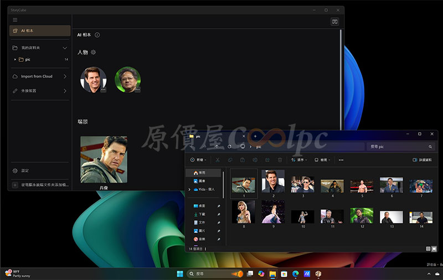
Task: Click the Rename icon in Explorer toolbar
Action: pyautogui.click(x=255, y=160)
